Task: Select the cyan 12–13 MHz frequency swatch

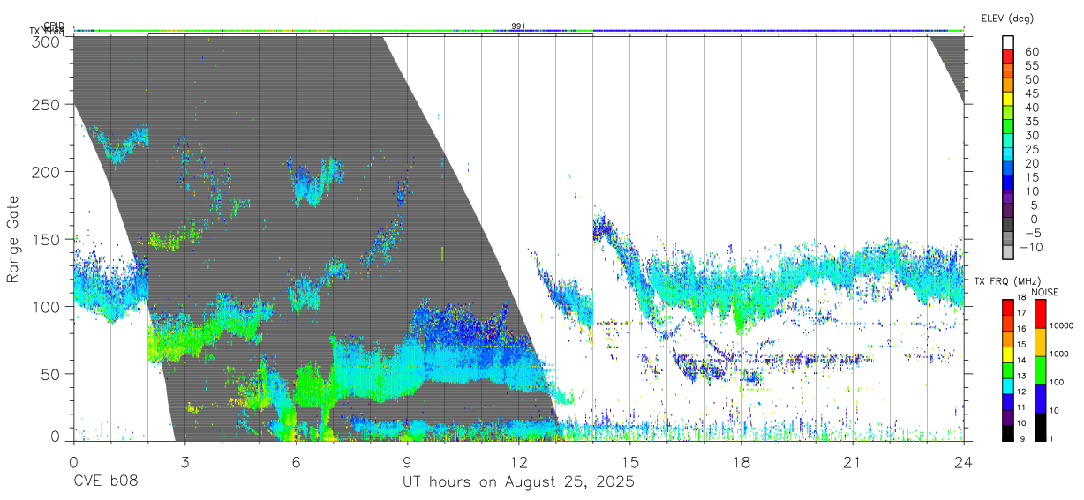Action: 1009,385
